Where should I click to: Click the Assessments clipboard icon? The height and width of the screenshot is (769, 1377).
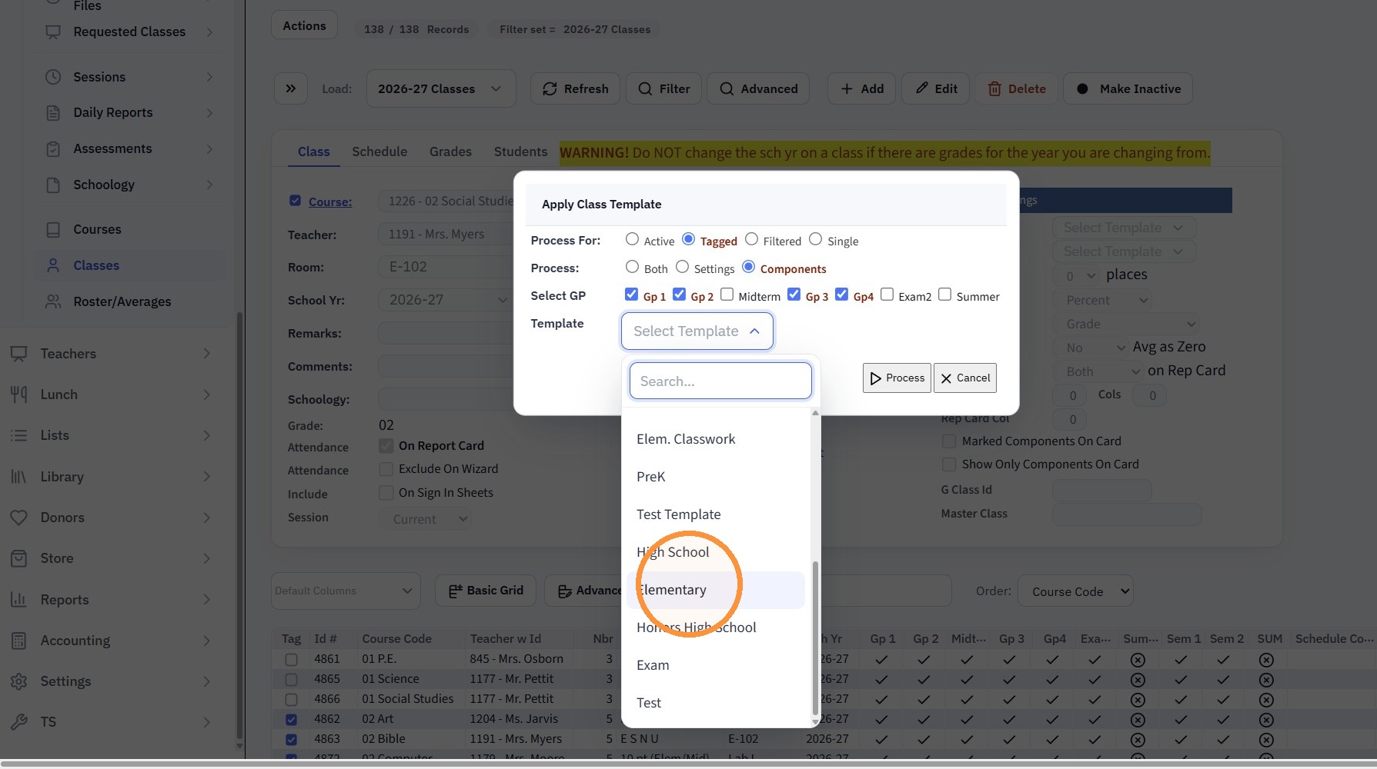click(x=53, y=149)
